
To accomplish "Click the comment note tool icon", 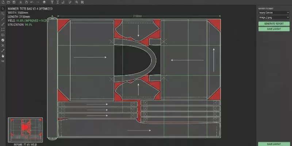I will (x=3, y=61).
